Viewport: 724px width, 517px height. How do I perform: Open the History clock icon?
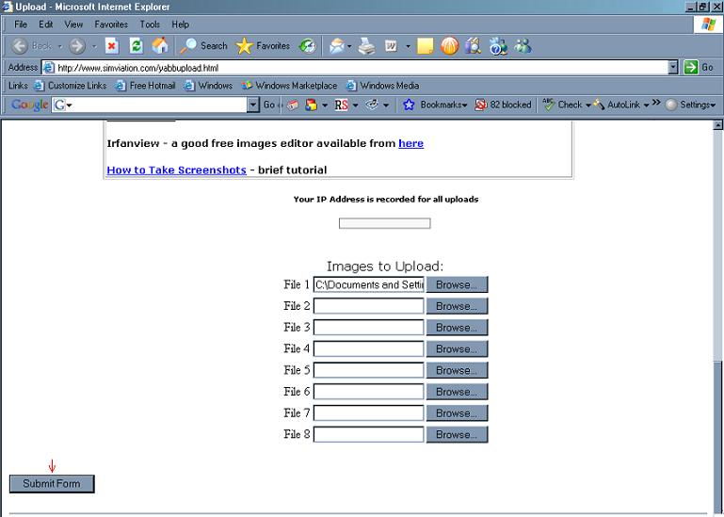[307, 46]
